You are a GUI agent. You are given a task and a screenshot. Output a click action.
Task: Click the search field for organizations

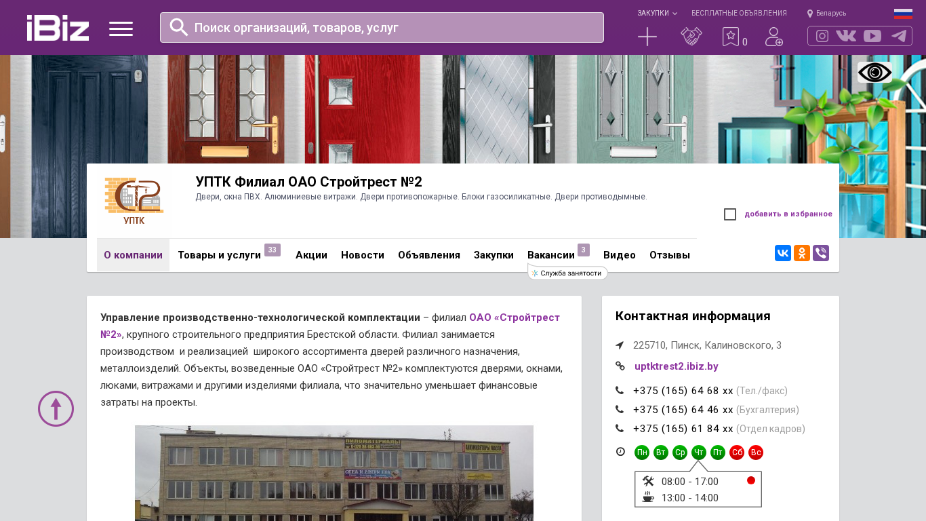click(x=382, y=28)
